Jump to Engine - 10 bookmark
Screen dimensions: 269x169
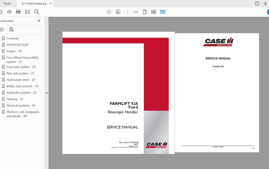coord(14,51)
